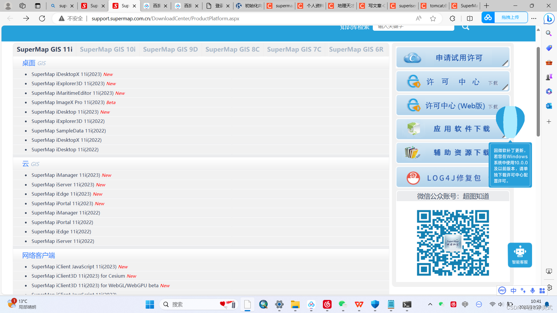The width and height of the screenshot is (557, 313).
Task: Add page to favorites star icon
Action: (x=433, y=19)
